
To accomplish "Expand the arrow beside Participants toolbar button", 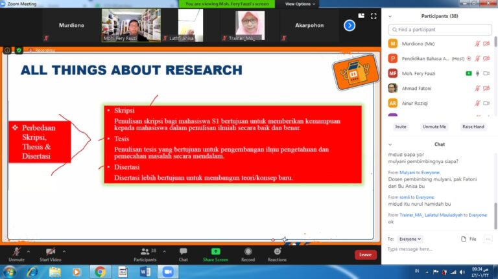I will (x=164, y=251).
